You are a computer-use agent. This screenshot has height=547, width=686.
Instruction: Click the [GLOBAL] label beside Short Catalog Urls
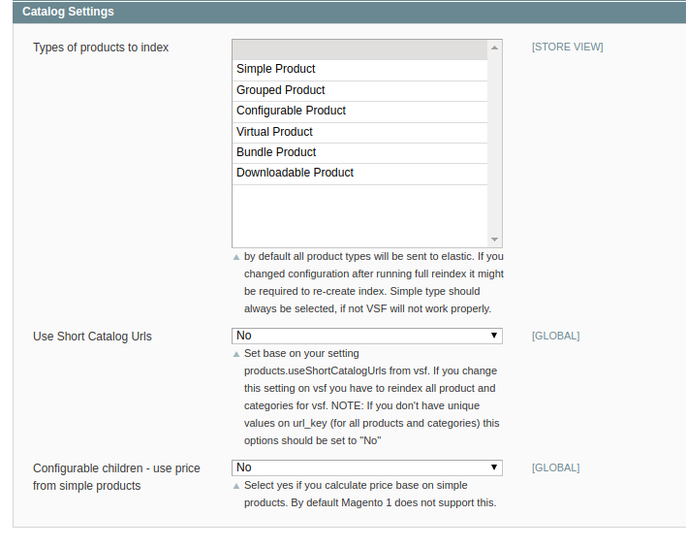pyautogui.click(x=555, y=336)
